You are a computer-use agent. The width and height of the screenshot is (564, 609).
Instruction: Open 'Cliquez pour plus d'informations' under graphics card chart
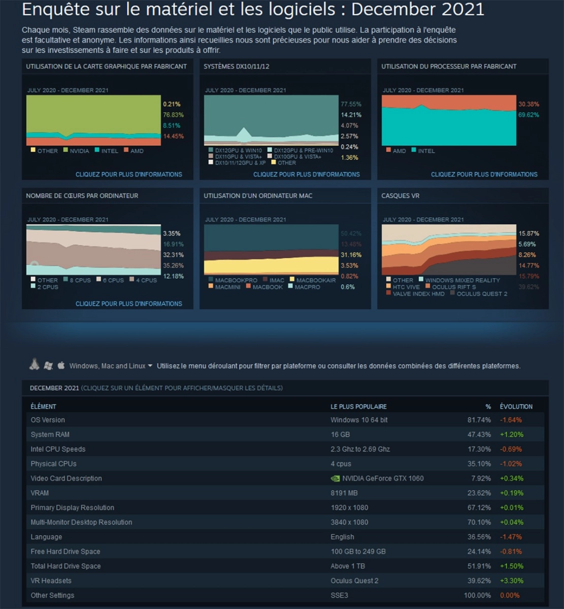[129, 174]
